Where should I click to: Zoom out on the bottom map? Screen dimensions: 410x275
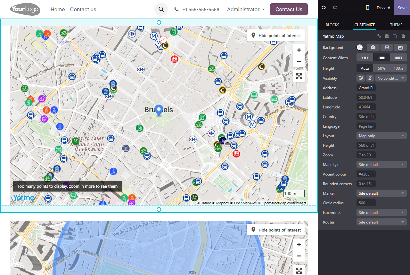[x=299, y=256]
